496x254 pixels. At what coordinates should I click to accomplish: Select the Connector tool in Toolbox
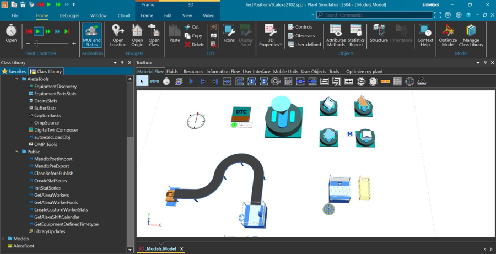(154, 82)
